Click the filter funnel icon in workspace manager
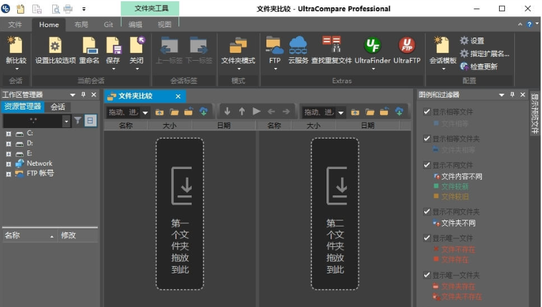Image resolution: width=542 pixels, height=307 pixels. pyautogui.click(x=78, y=120)
